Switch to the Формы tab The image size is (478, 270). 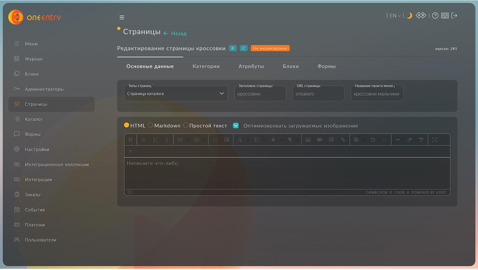[x=326, y=66]
